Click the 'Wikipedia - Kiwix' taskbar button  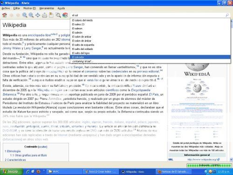click(137, 172)
